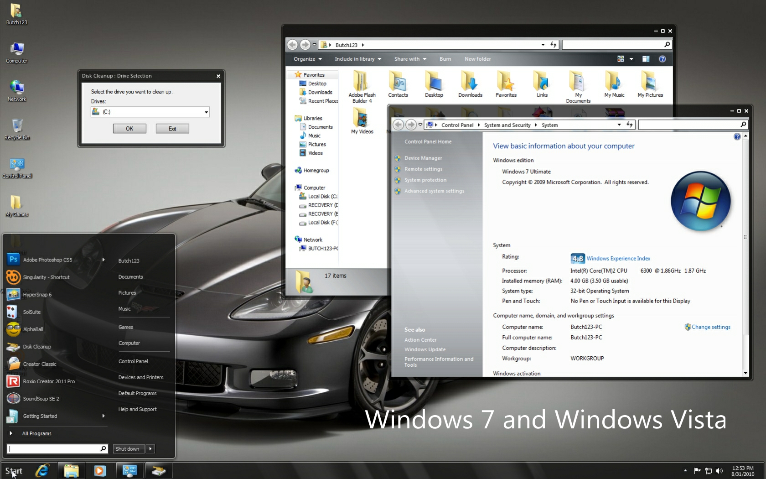766x479 pixels.
Task: Select Local Disk (C:) in navigation tree
Action: point(322,197)
